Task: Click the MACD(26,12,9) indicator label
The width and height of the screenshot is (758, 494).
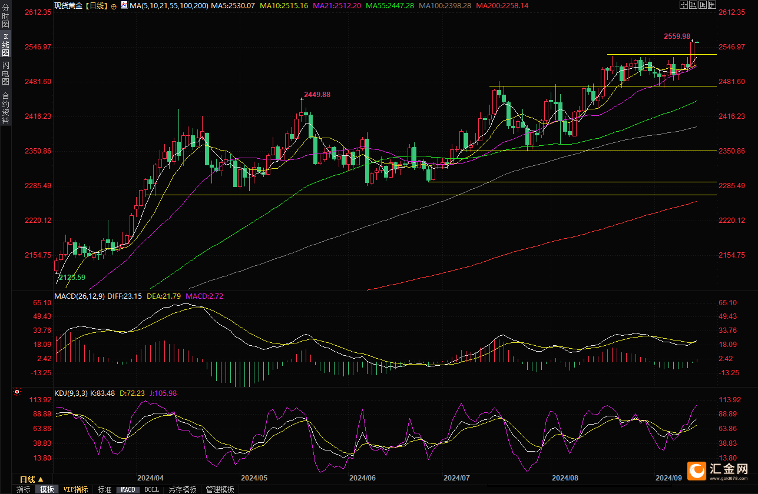Action: (x=80, y=296)
